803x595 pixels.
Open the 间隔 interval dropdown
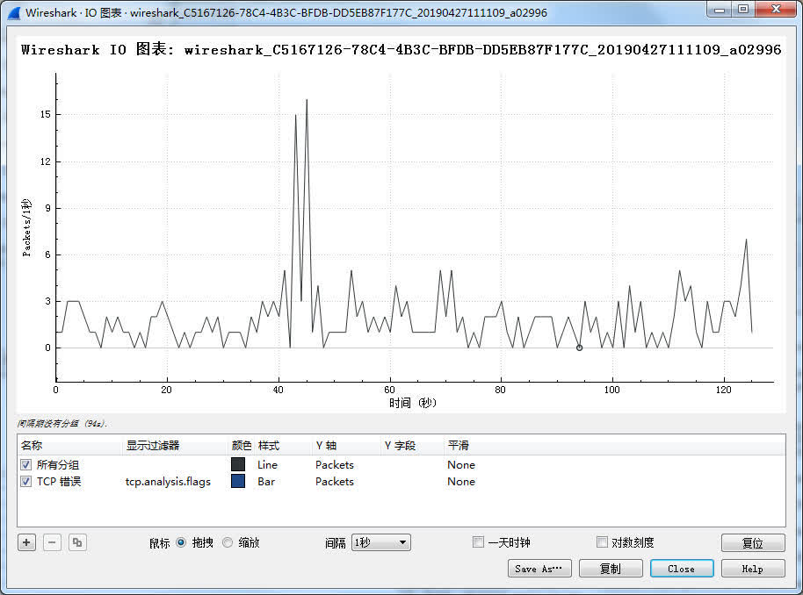380,542
